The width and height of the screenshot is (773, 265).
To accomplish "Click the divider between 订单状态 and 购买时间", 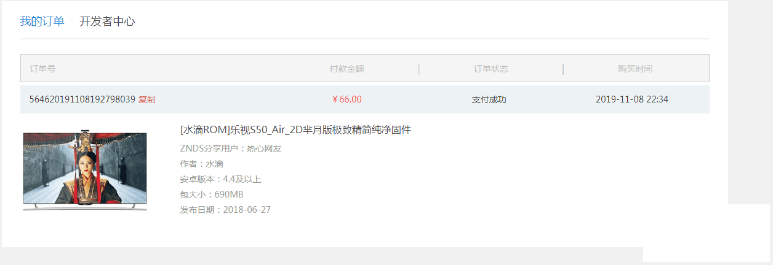I will point(563,69).
